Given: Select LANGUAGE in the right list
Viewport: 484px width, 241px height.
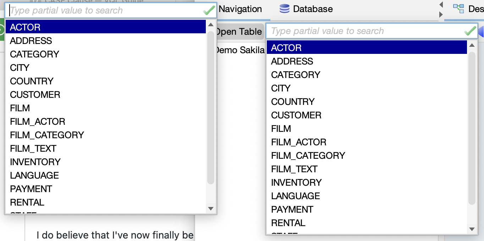Looking at the screenshot, I should (367, 196).
